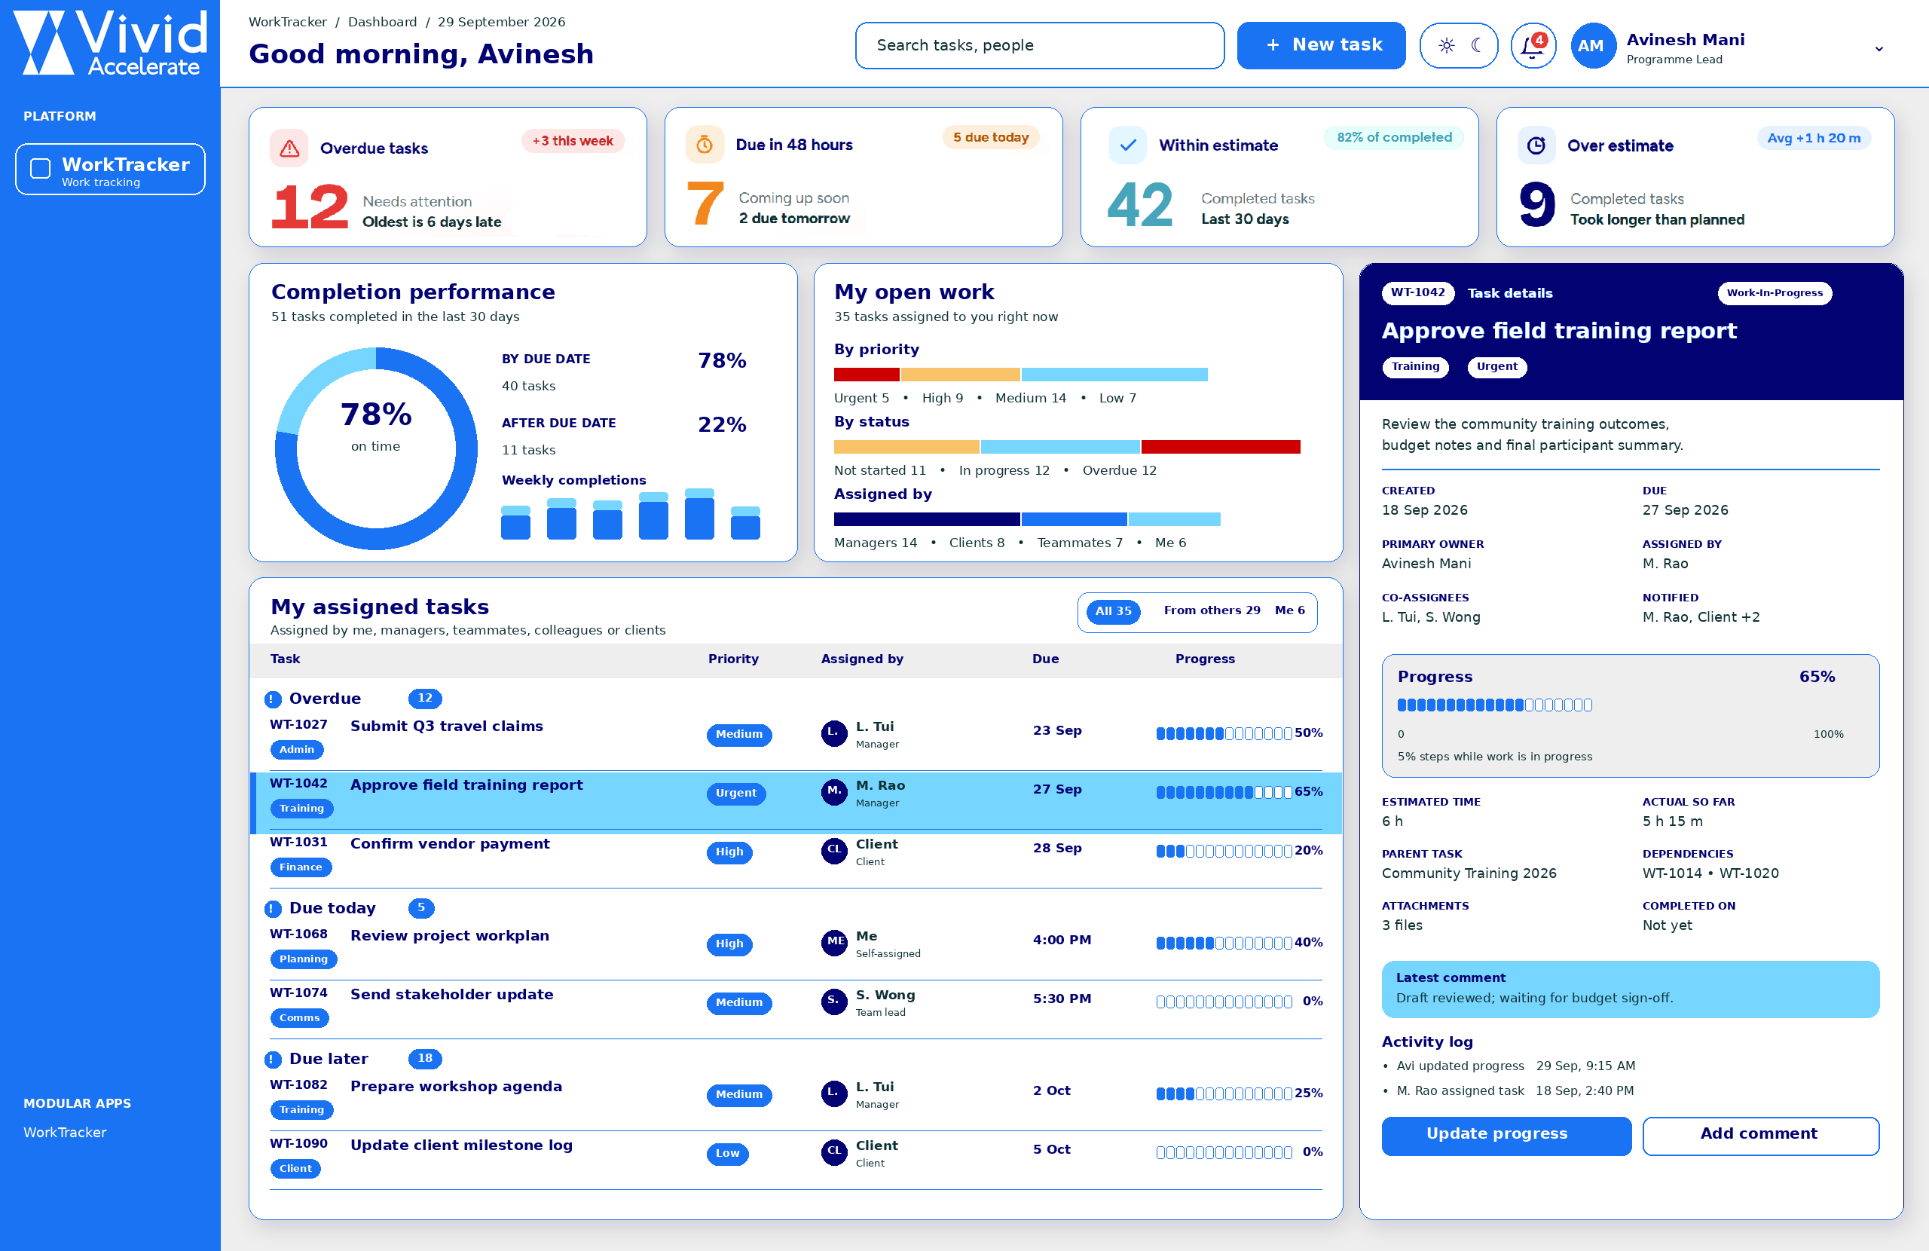This screenshot has height=1251, width=1929.
Task: Click the By status stacked color bar
Action: (x=1067, y=447)
